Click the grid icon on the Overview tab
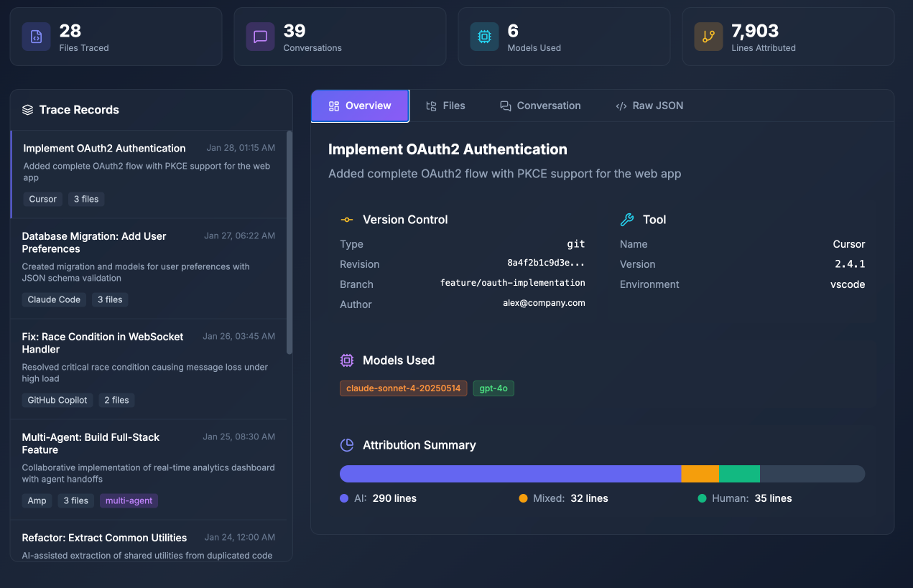913x588 pixels. click(333, 106)
